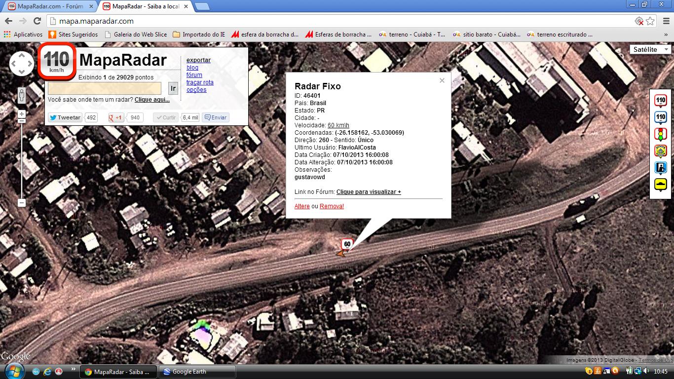The width and height of the screenshot is (674, 379).
Task: Zoom in with the plus button
Action: click(22, 114)
